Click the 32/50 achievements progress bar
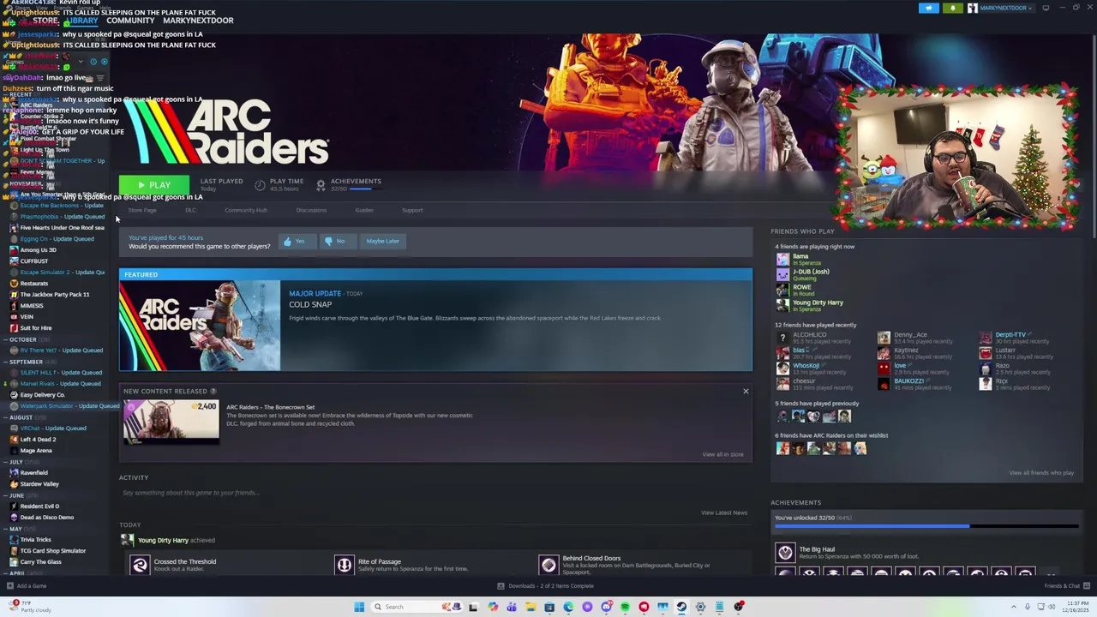Image resolution: width=1097 pixels, height=617 pixels. 926,526
